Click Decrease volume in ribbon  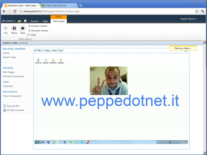38,30
